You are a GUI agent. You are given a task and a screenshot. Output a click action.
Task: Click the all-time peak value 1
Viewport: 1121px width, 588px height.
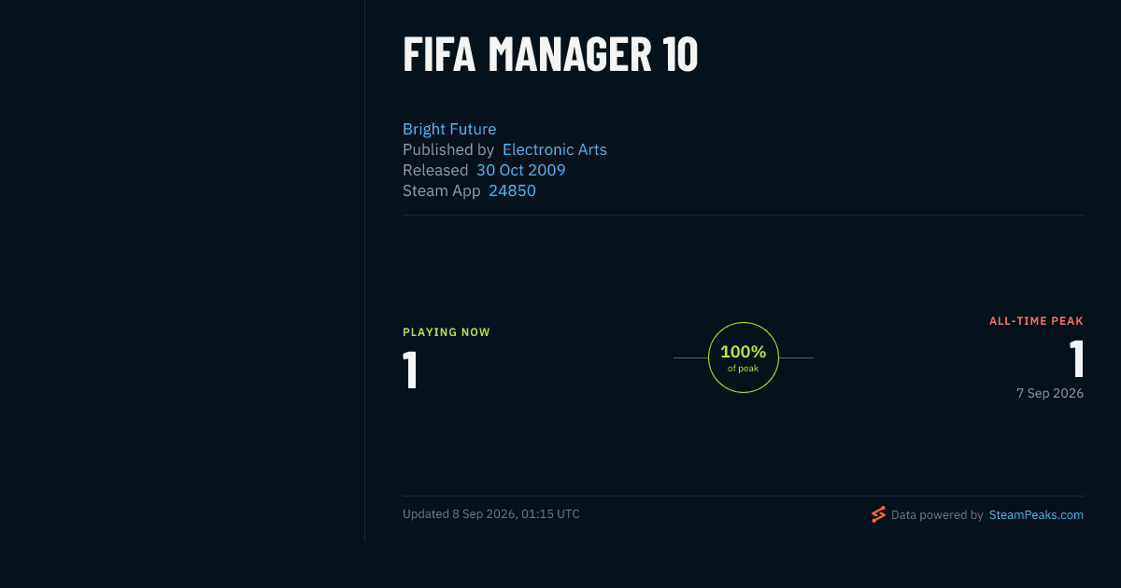click(x=1076, y=358)
